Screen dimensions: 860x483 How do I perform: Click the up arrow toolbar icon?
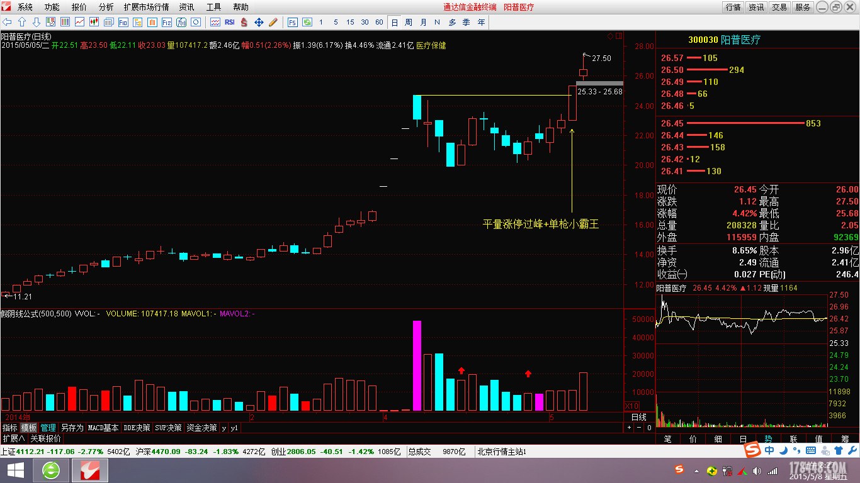click(22, 22)
